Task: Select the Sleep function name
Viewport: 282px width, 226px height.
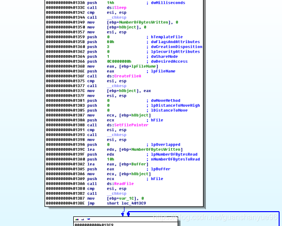Action: pos(120,8)
